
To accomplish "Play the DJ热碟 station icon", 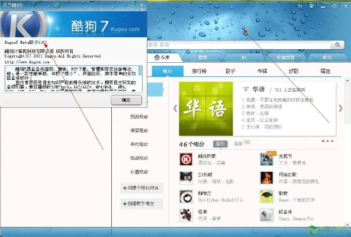I will 186,178.
